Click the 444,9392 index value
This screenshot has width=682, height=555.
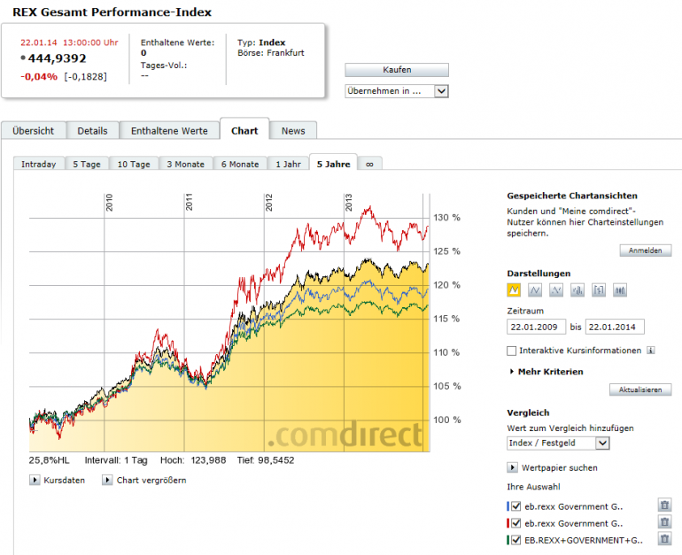57,58
